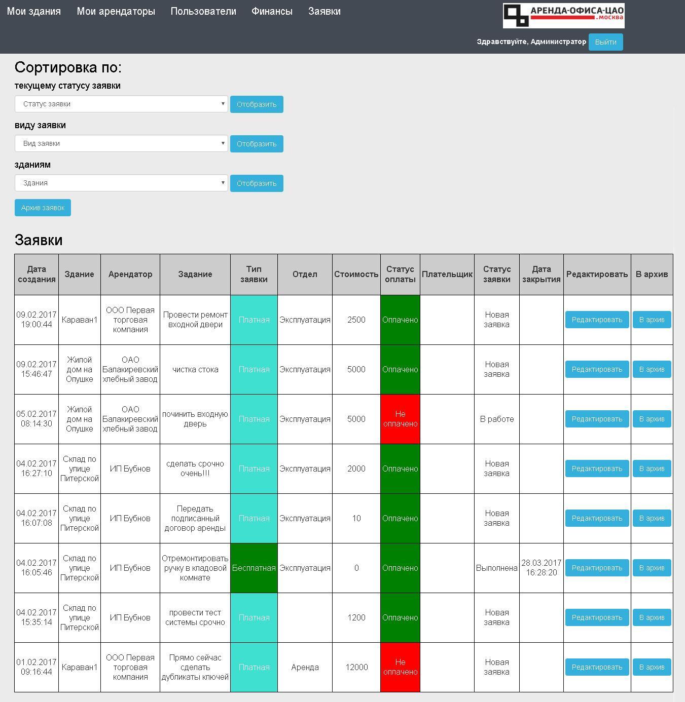The height and width of the screenshot is (702, 685).
Task: Click the cost value 2000
Action: click(356, 469)
